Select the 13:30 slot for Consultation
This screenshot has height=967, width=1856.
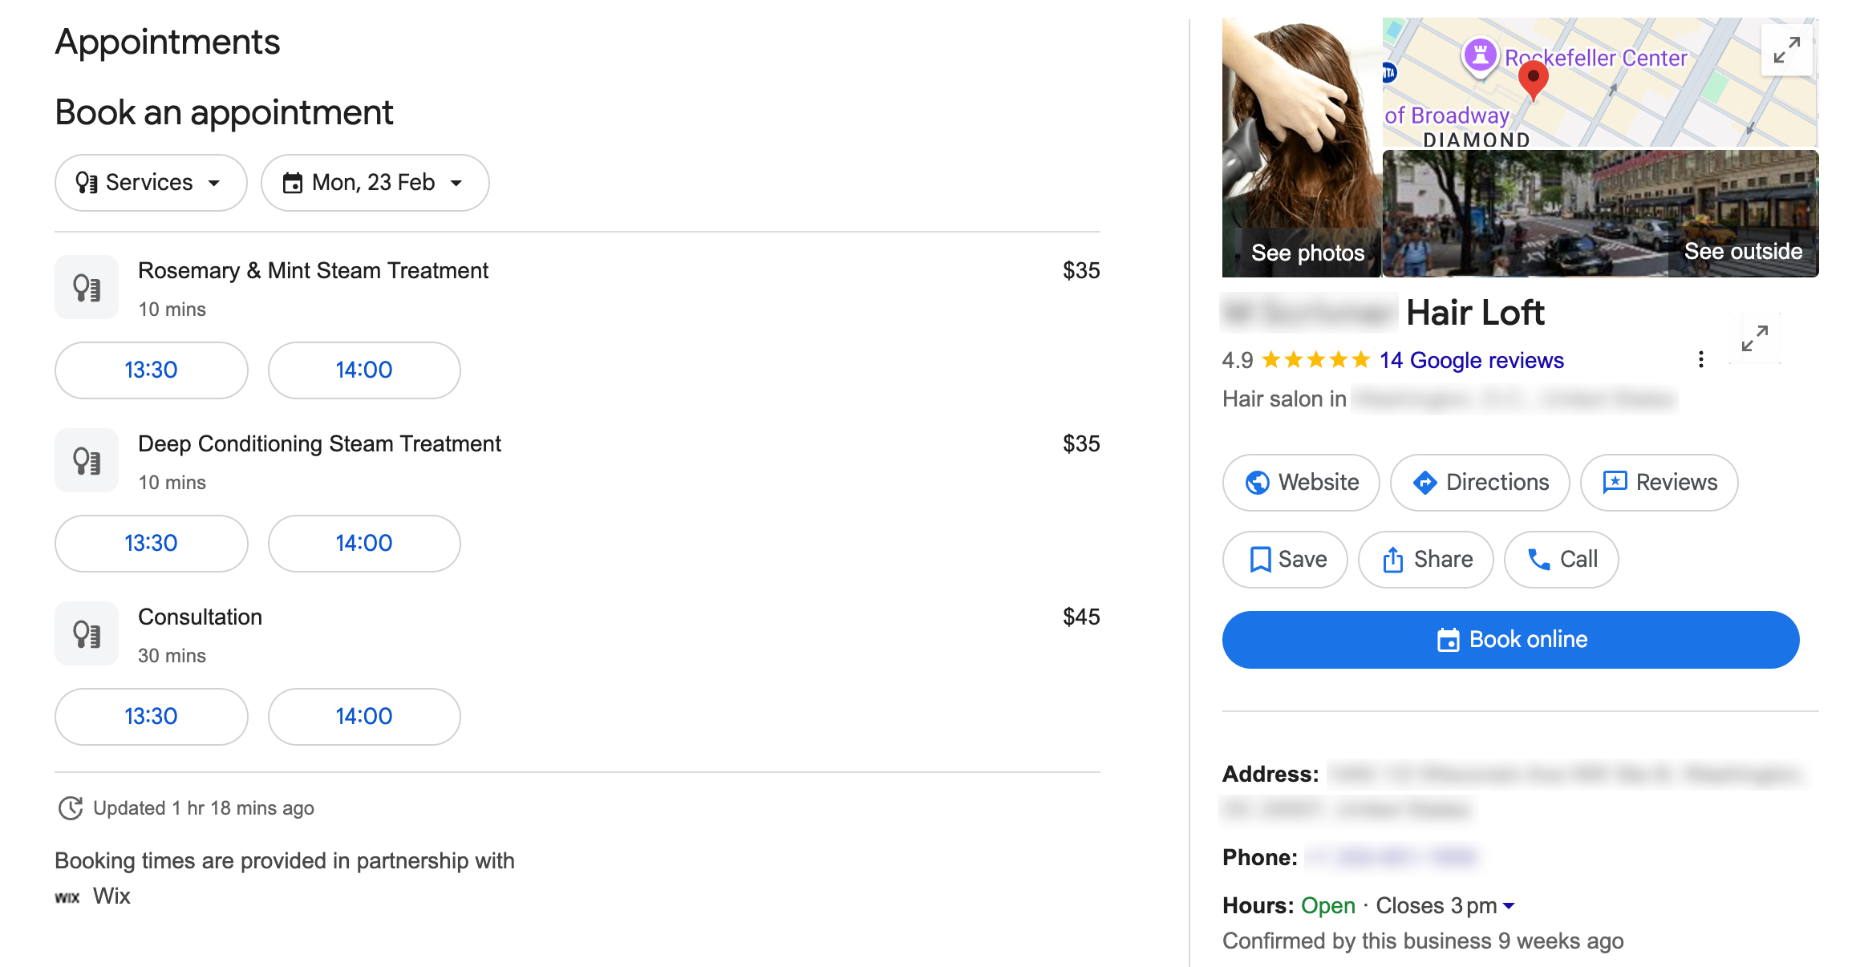(151, 717)
